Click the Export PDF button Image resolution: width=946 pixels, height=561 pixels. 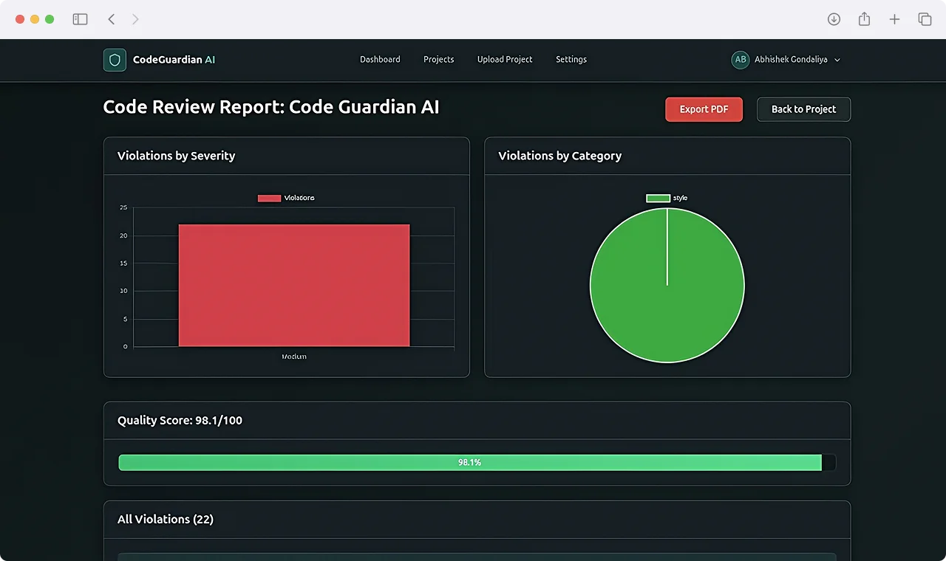coord(704,109)
